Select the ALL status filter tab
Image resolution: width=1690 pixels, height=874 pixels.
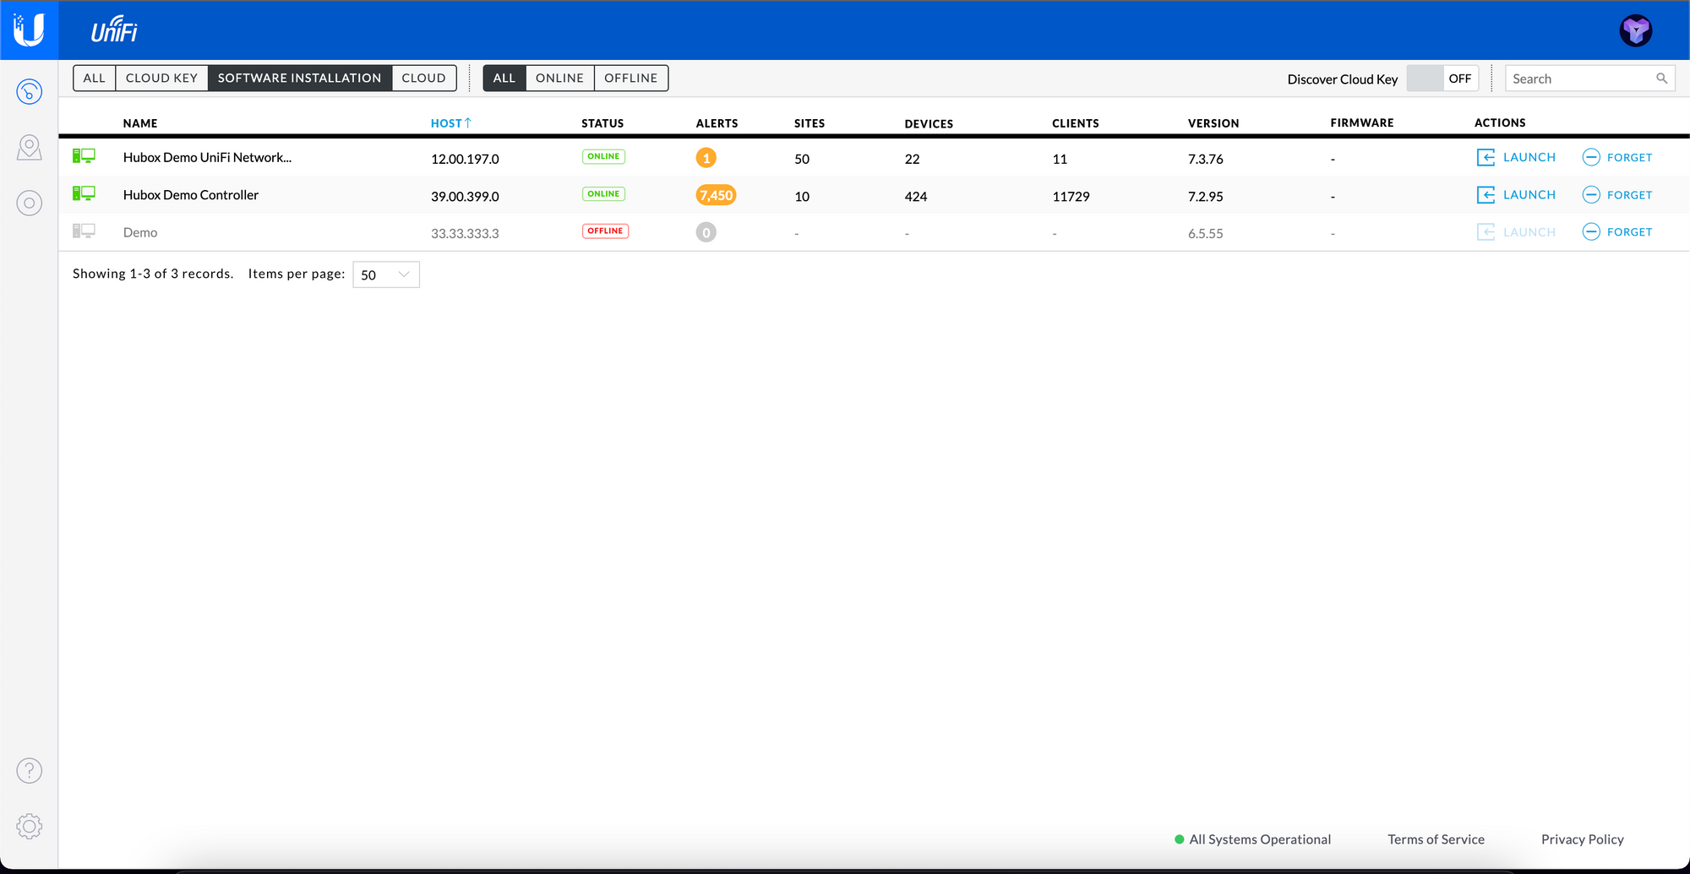504,78
